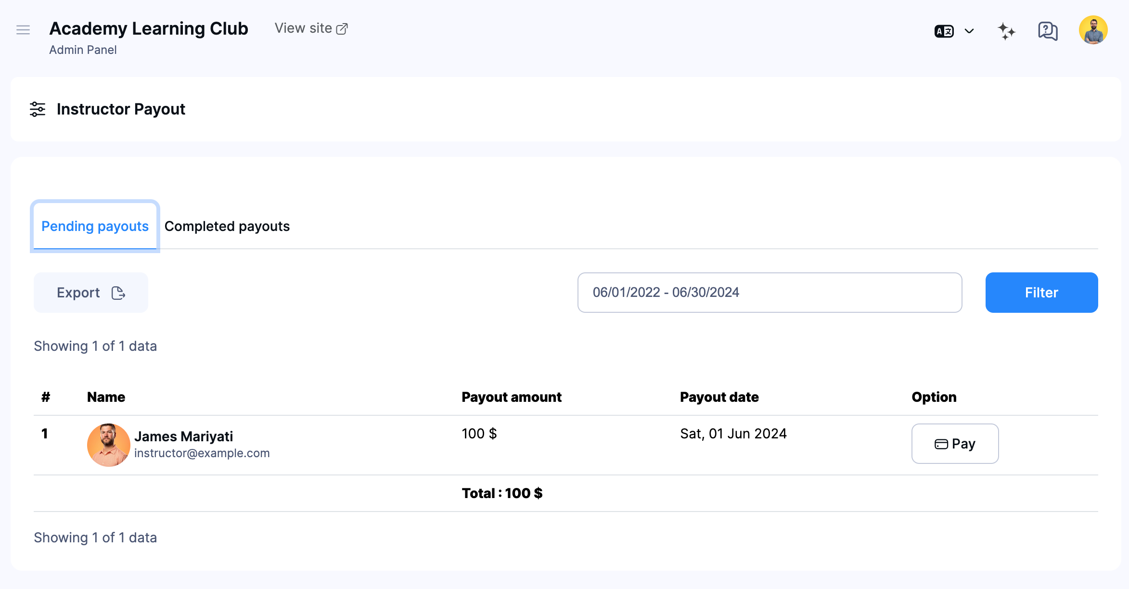Click the language translation icon
1129x589 pixels.
944,31
